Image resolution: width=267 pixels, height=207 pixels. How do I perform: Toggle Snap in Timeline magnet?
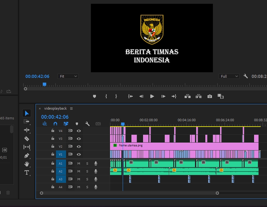pyautogui.click(x=55, y=124)
